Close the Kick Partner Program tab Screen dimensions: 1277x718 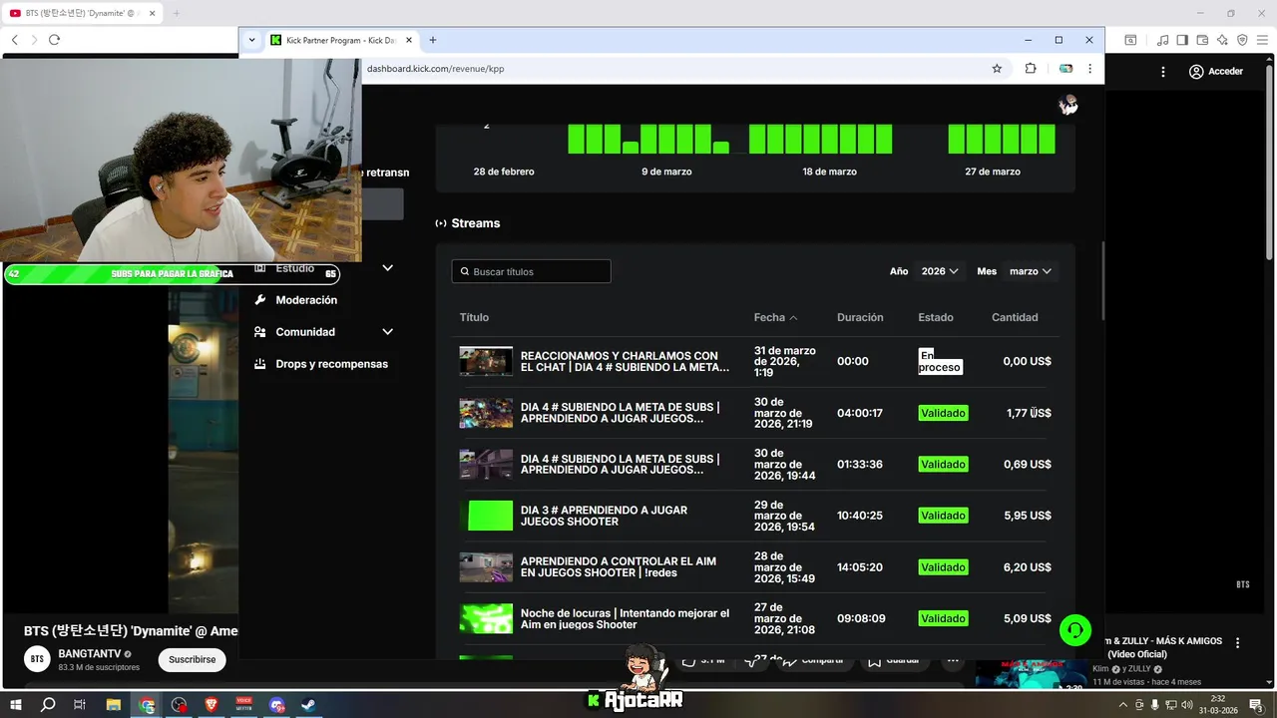click(409, 40)
